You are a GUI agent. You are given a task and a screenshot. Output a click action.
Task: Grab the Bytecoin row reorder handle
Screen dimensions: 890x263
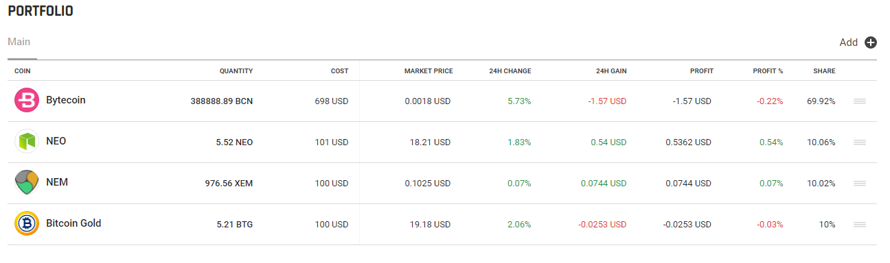click(859, 101)
